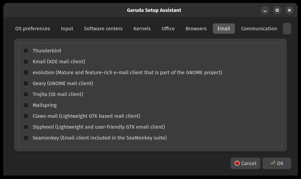
Task: Confirm selections with the OK button
Action: (x=277, y=163)
